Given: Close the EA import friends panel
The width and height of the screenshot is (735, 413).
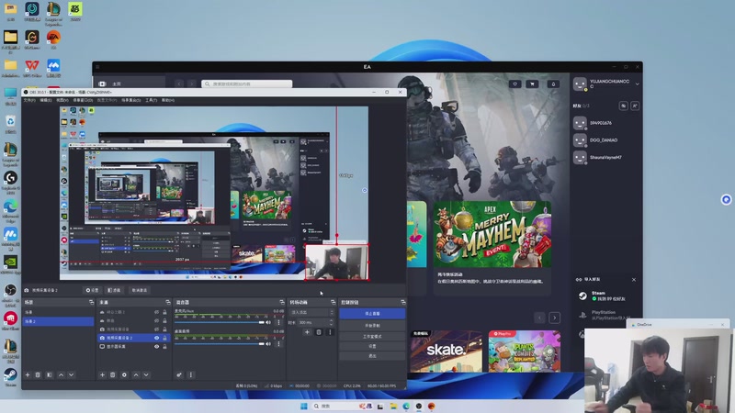Looking at the screenshot, I should coord(634,280).
